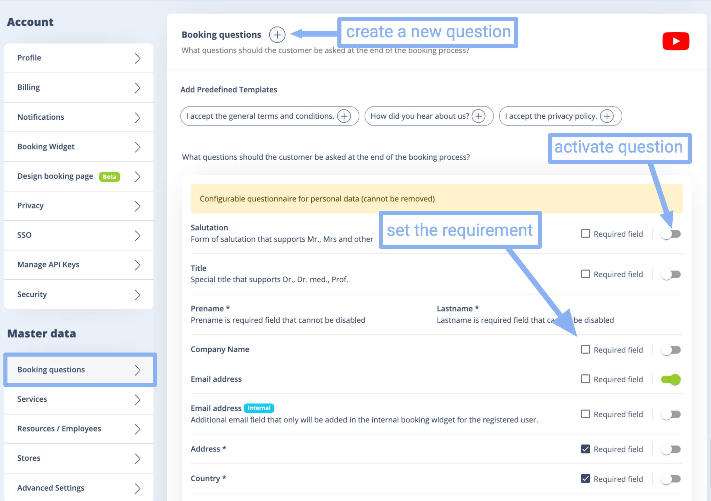Go to Resources / Employees
The width and height of the screenshot is (711, 501).
click(59, 428)
